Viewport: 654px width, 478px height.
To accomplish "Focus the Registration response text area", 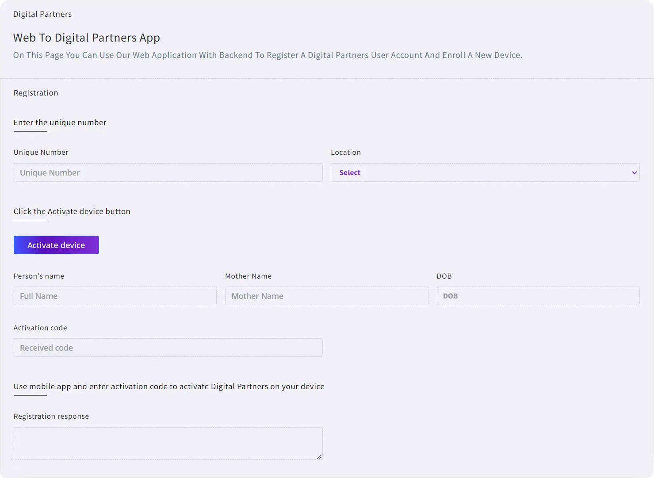I will coord(168,443).
